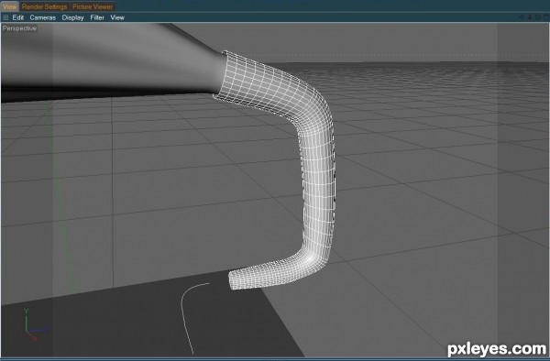This screenshot has width=550, height=361.
Task: Click the zoom camera viewport icon
Action: 530,17
